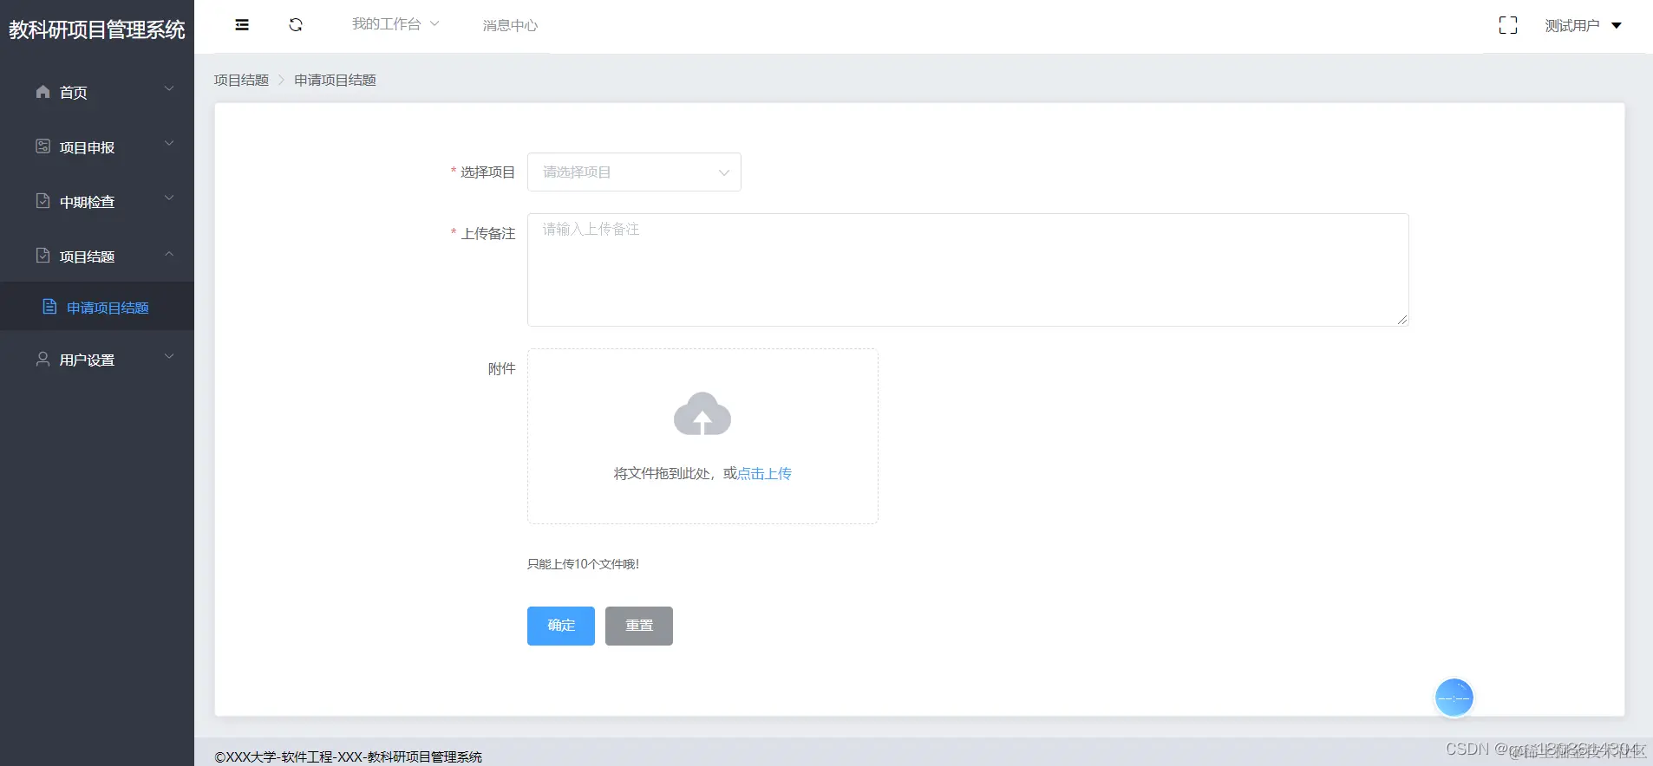Focus the 上传备注 text area

click(968, 269)
